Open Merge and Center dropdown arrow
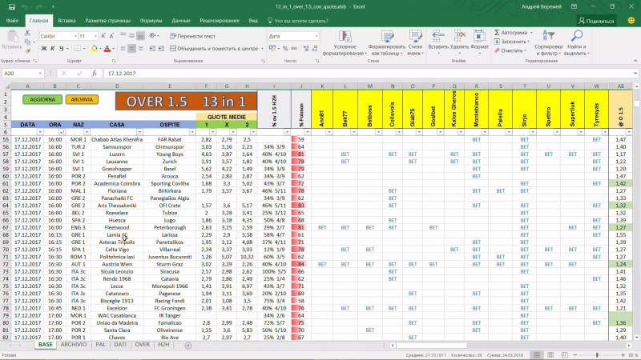 click(x=262, y=49)
